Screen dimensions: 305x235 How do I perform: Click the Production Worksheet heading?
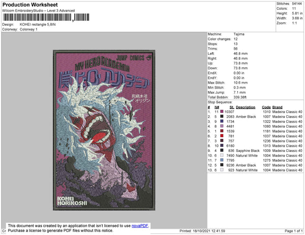pos(30,5)
